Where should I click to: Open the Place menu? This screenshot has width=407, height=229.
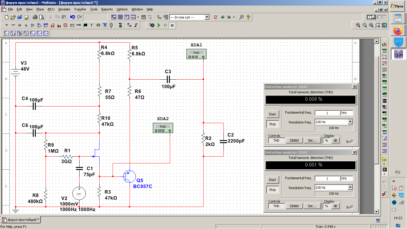40,9
